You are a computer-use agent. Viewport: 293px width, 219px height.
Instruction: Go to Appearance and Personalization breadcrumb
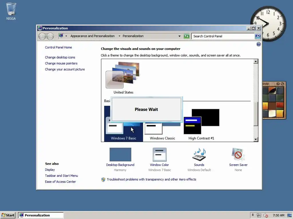[92, 36]
